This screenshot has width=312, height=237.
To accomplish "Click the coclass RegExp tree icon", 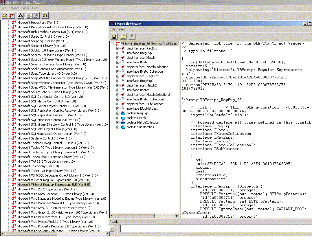I will [123, 113].
